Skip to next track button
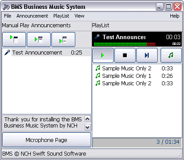Screen dimensions: 184x160 pyautogui.click(x=147, y=55)
